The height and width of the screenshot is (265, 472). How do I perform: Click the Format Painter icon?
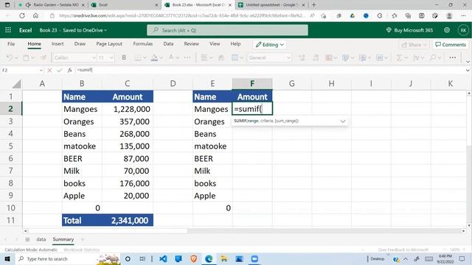(x=44, y=57)
